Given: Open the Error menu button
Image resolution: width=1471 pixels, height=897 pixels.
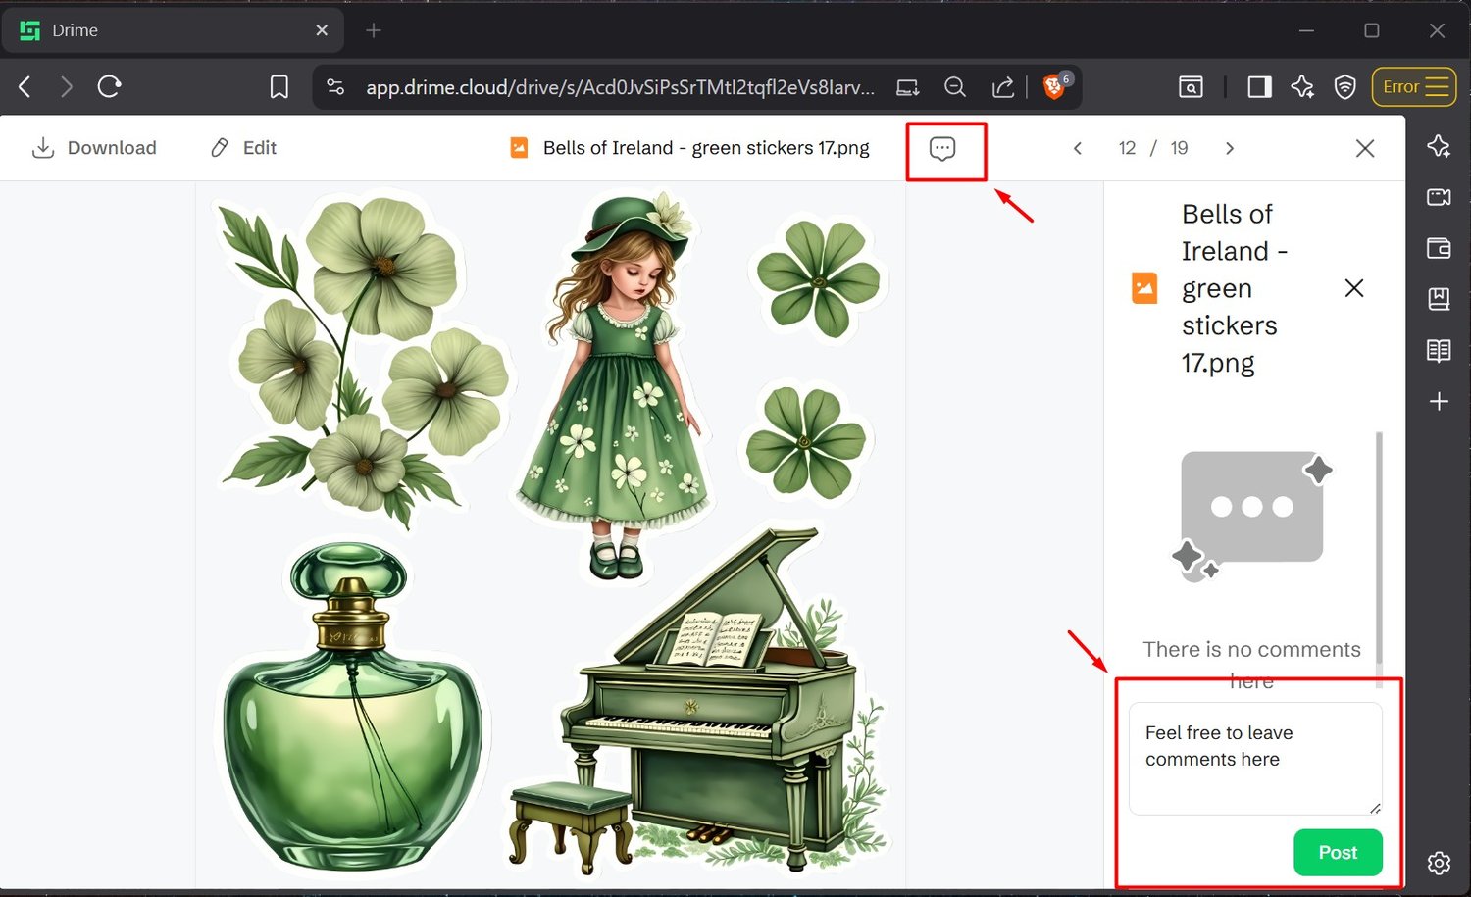Looking at the screenshot, I should (x=1414, y=87).
